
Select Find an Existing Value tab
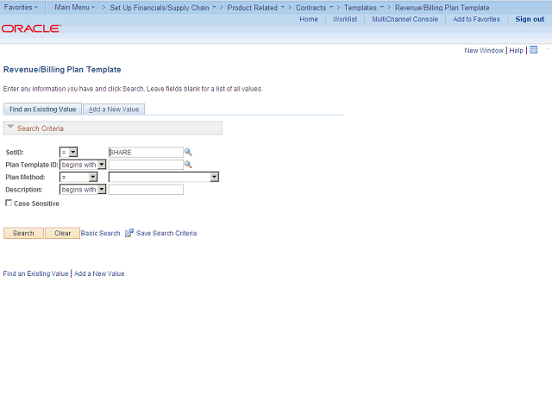pos(42,110)
